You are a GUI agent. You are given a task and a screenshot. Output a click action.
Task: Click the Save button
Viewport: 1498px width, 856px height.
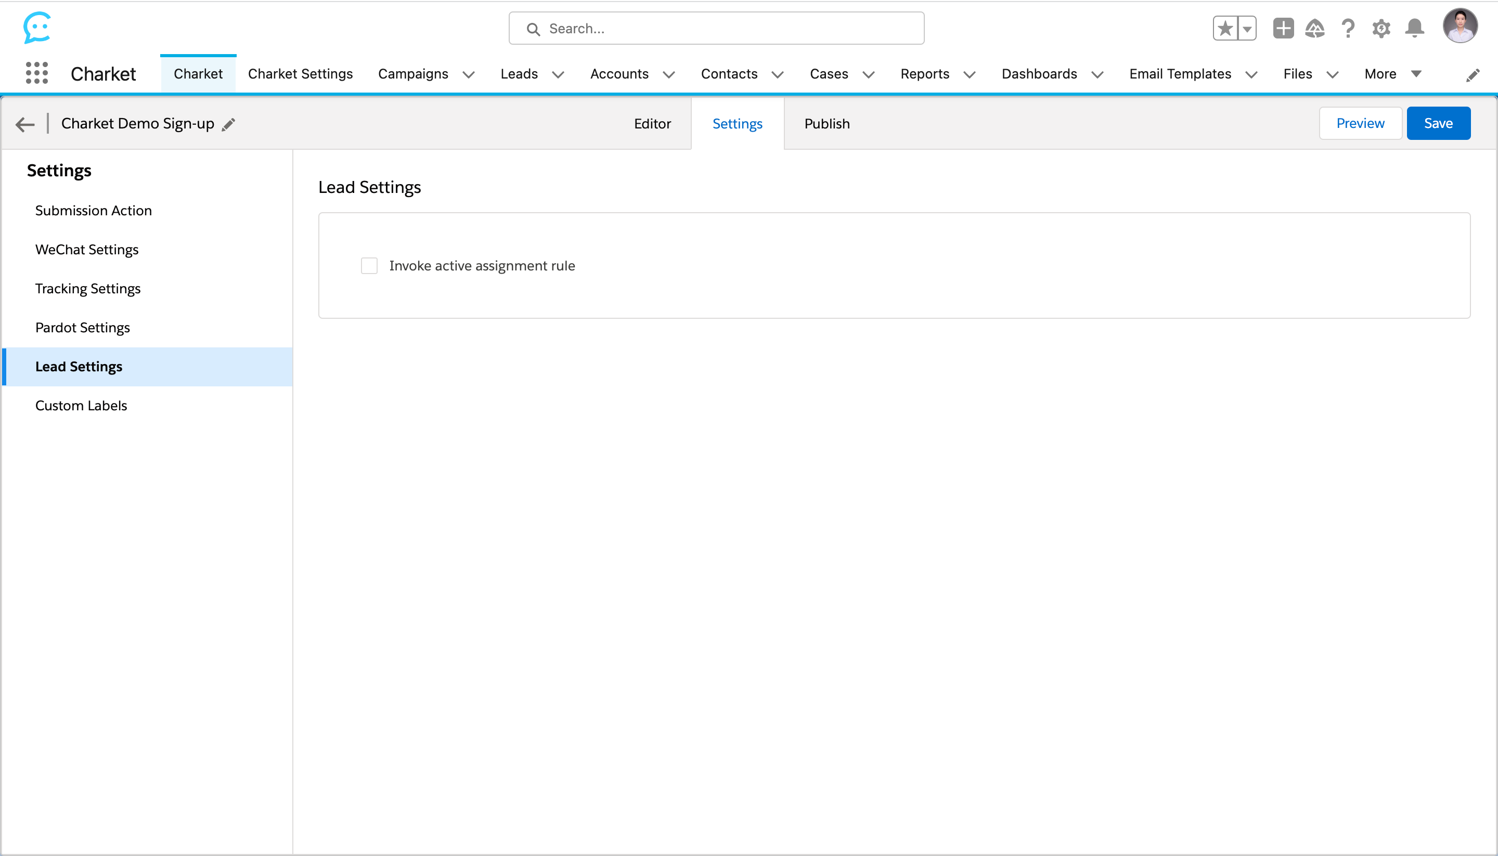(1438, 123)
